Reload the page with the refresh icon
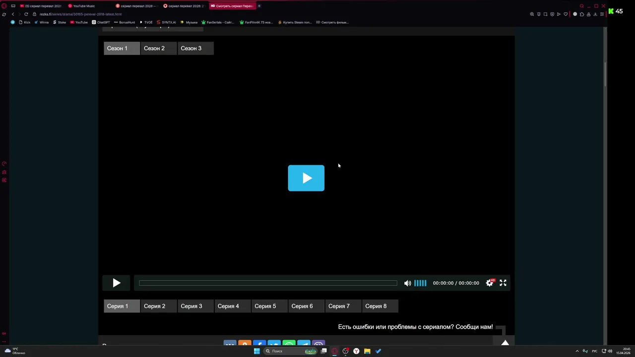The width and height of the screenshot is (635, 357). point(26,14)
